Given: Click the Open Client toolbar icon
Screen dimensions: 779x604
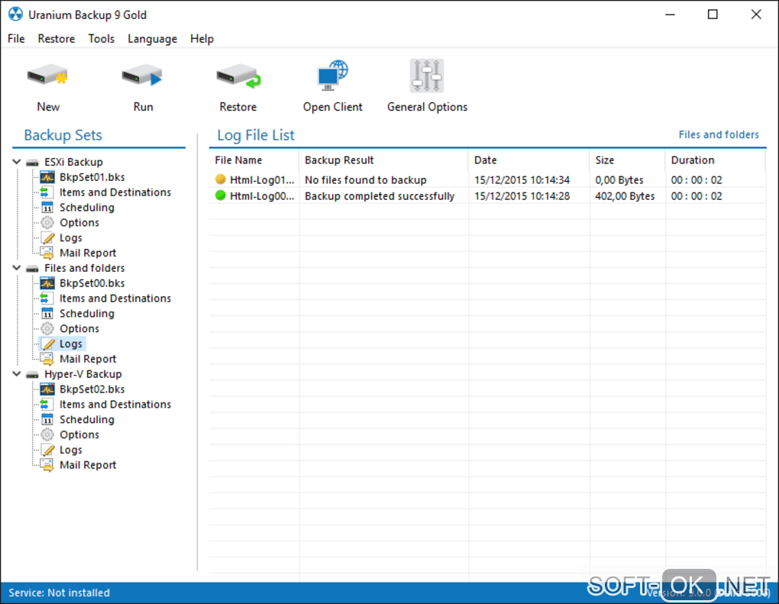Looking at the screenshot, I should click(333, 76).
